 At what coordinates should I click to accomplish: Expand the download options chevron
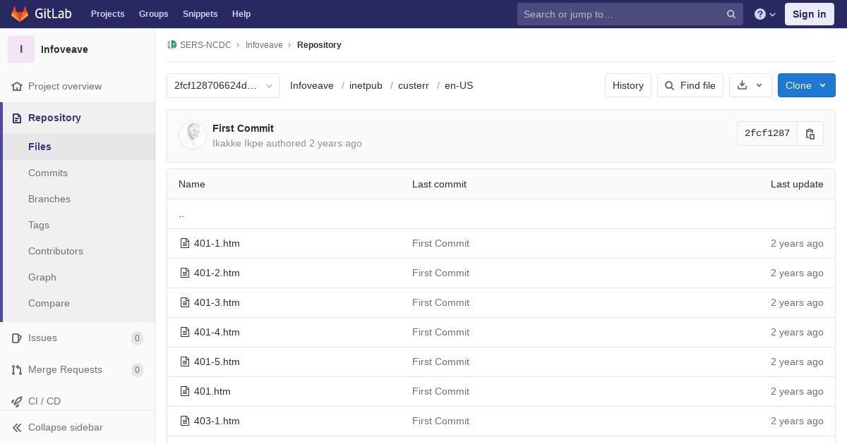[759, 85]
